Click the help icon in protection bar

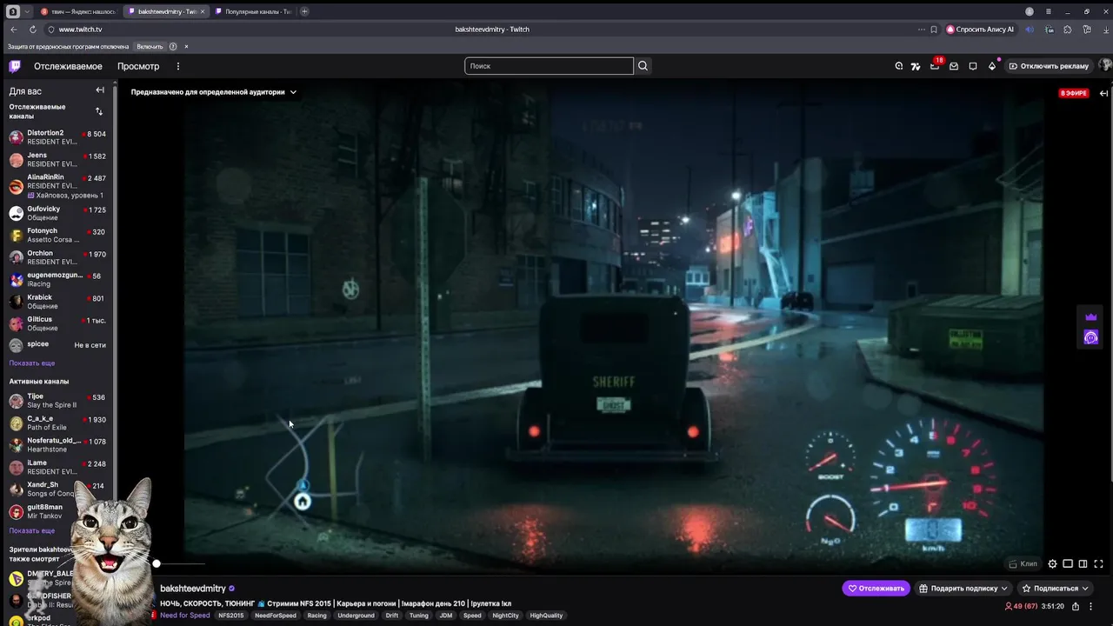[173, 46]
